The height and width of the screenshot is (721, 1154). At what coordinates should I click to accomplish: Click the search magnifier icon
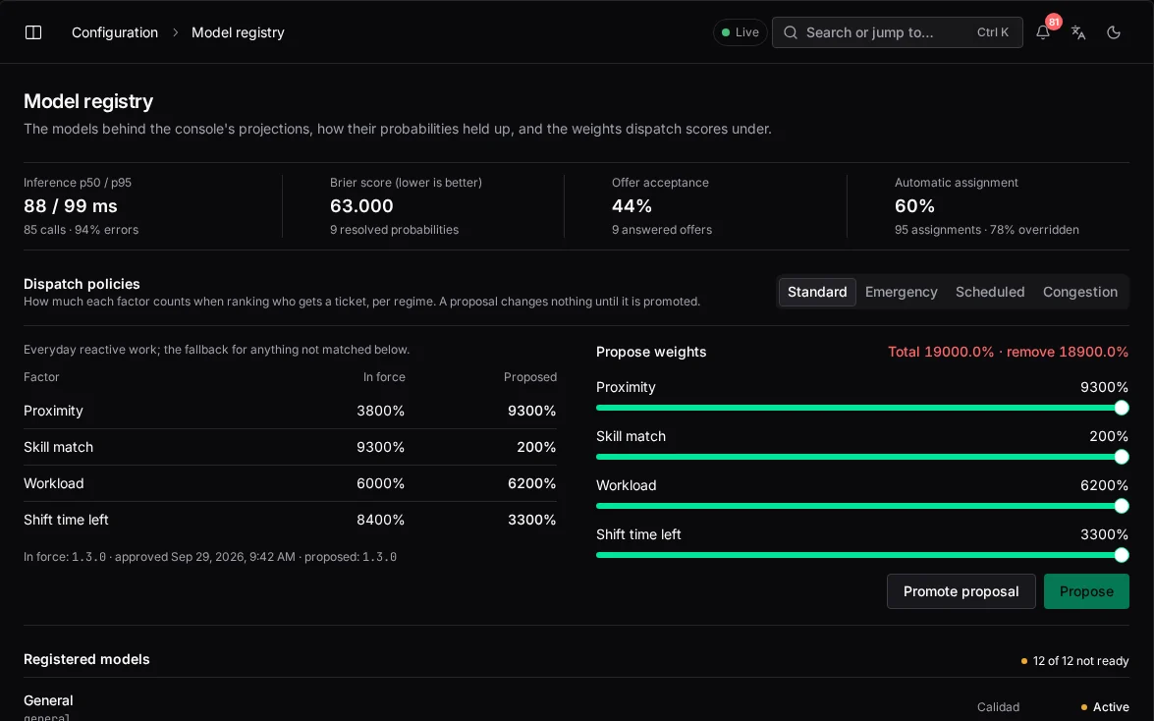pyautogui.click(x=791, y=32)
